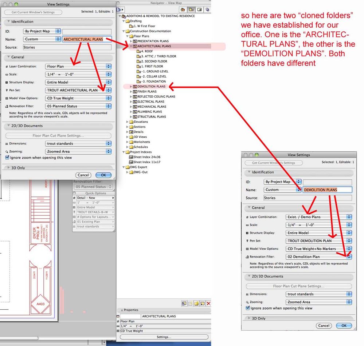Click the ARCHITECTURAL PLANS name input field
Screen dimensions: 364x346
point(87,39)
